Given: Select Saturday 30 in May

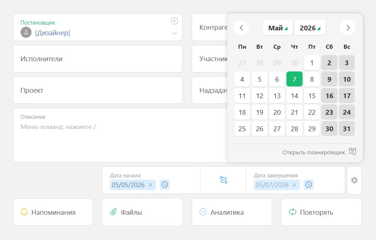Looking at the screenshot, I should [329, 129].
